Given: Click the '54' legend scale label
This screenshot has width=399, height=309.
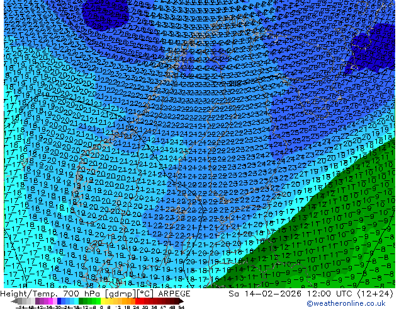Looking at the screenshot, I should 181,307.
